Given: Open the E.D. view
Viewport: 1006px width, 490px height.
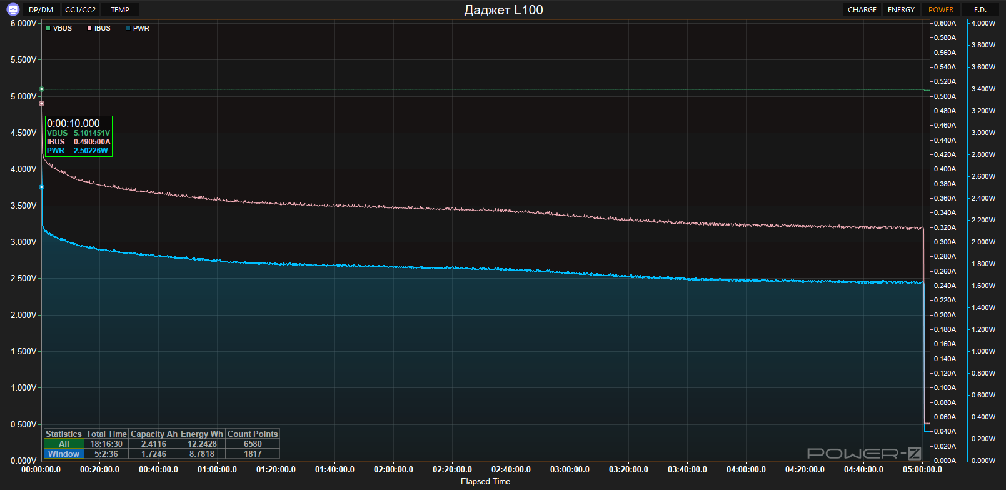Looking at the screenshot, I should 980,9.
